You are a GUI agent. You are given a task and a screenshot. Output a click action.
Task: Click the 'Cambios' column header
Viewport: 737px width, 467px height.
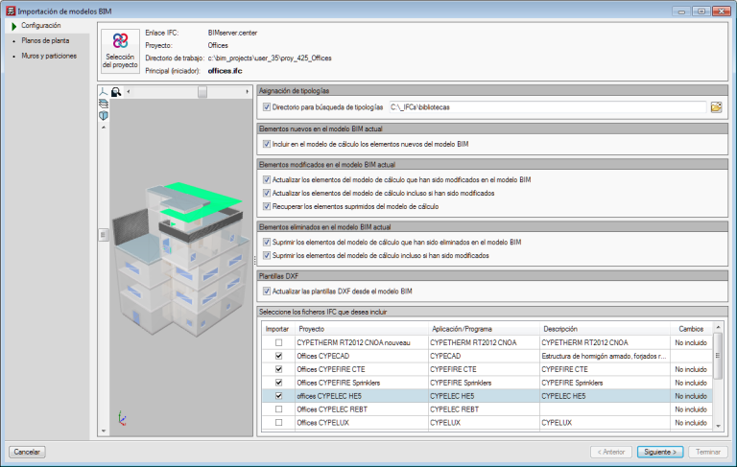(691, 329)
